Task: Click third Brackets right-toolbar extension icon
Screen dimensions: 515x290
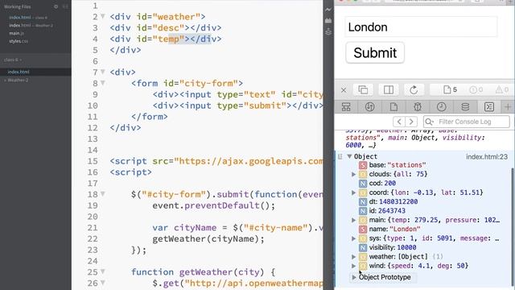Action: [328, 32]
